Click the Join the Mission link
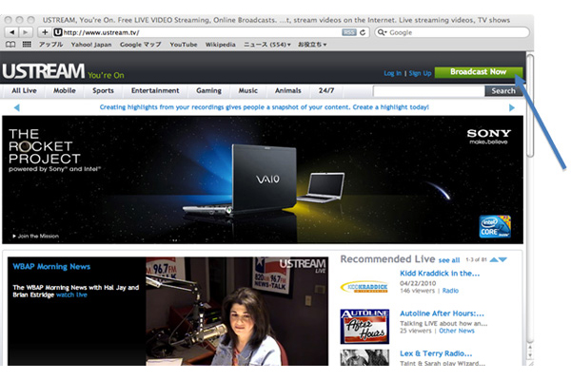The image size is (571, 380). pos(36,236)
